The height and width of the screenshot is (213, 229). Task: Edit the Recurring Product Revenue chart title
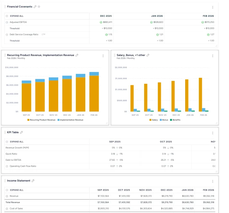(x=77, y=55)
